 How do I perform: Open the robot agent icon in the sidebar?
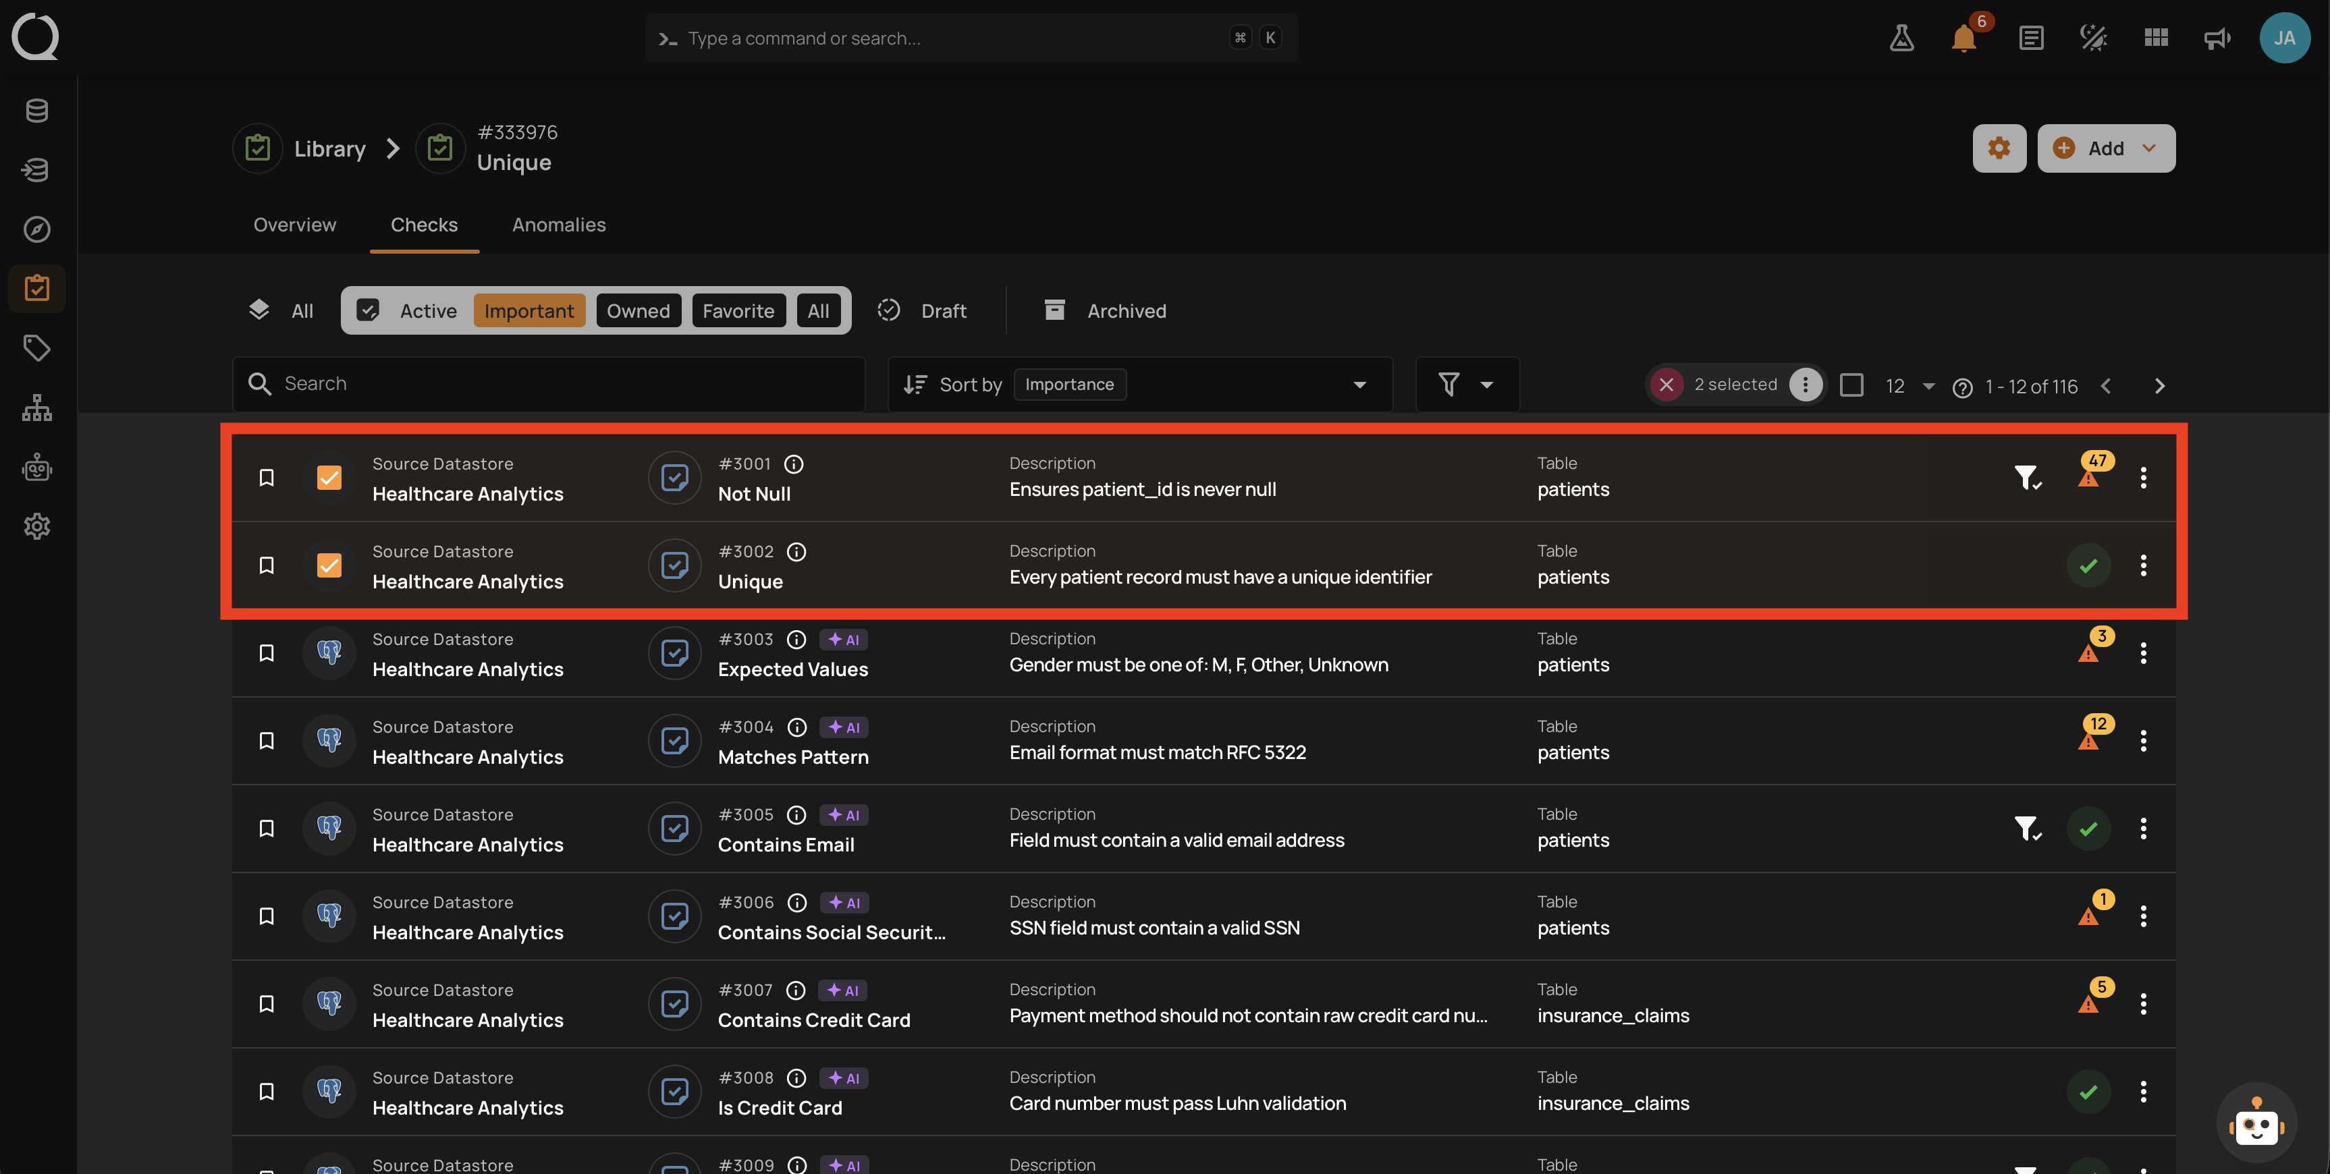(x=37, y=468)
